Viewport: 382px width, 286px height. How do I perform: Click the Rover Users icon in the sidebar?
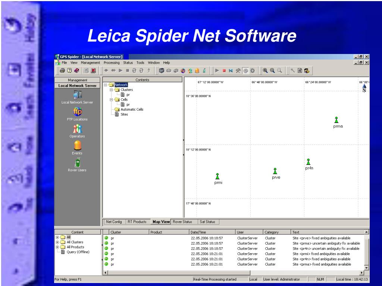(78, 162)
